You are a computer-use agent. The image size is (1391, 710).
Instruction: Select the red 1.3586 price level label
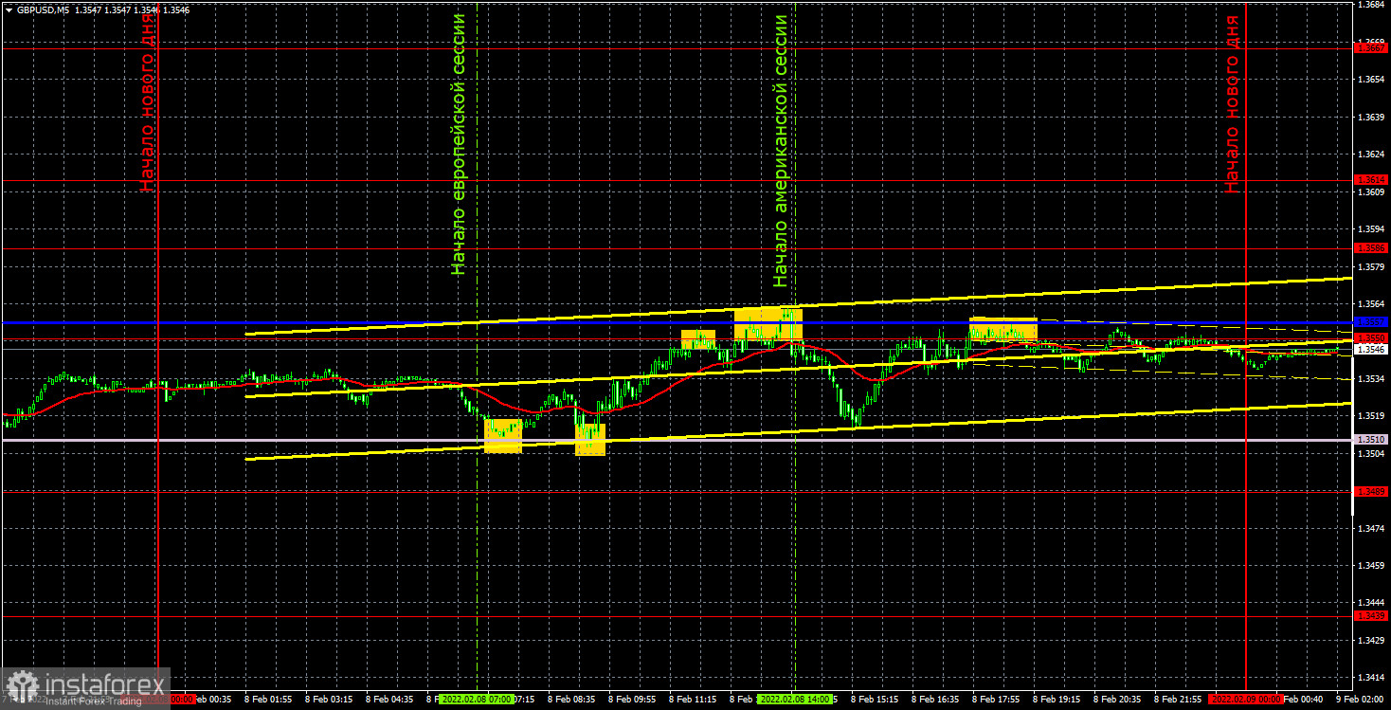click(1371, 247)
